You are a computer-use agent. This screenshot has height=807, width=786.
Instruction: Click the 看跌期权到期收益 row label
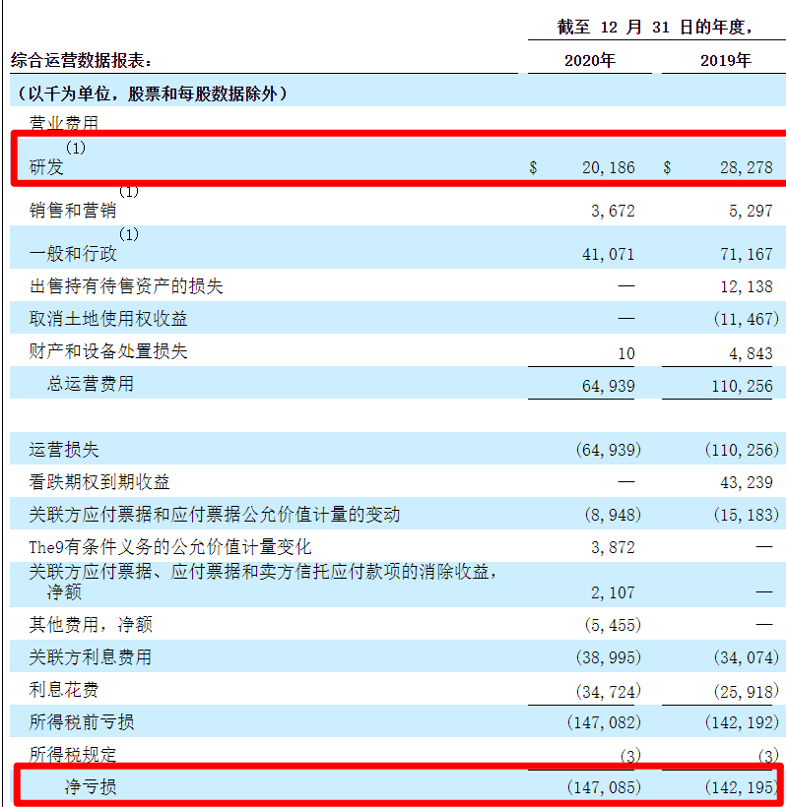[x=99, y=482]
